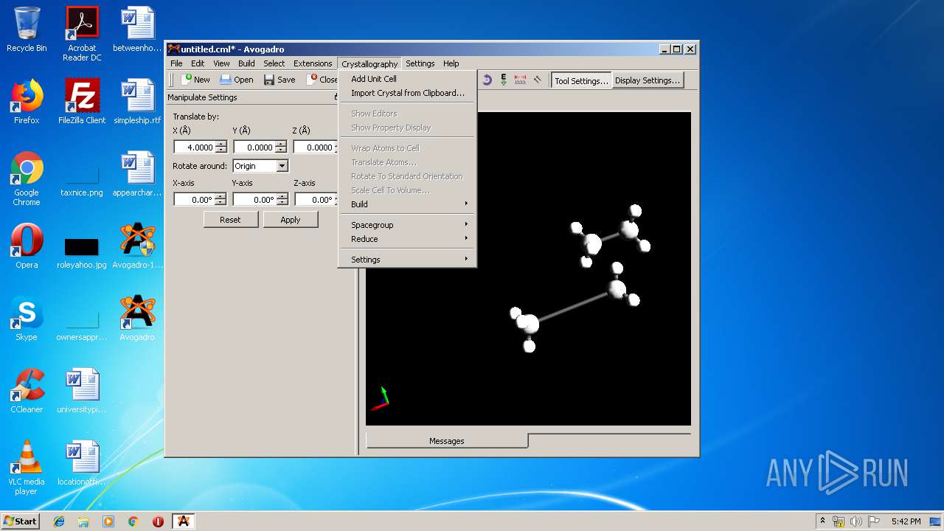
Task: Select Acrobat Reader DC desktop icon
Action: pyautogui.click(x=82, y=33)
